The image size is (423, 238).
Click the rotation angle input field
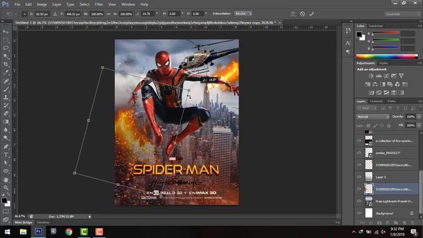(x=148, y=14)
